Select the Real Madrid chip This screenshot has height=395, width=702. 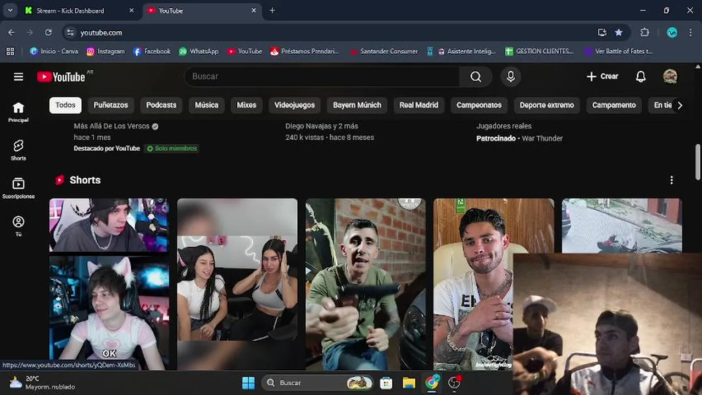(x=419, y=105)
